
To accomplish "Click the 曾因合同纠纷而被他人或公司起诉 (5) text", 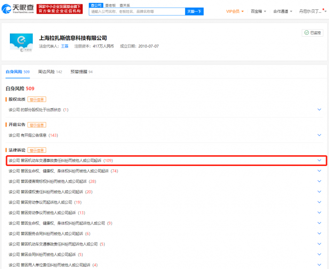I will [52, 255].
